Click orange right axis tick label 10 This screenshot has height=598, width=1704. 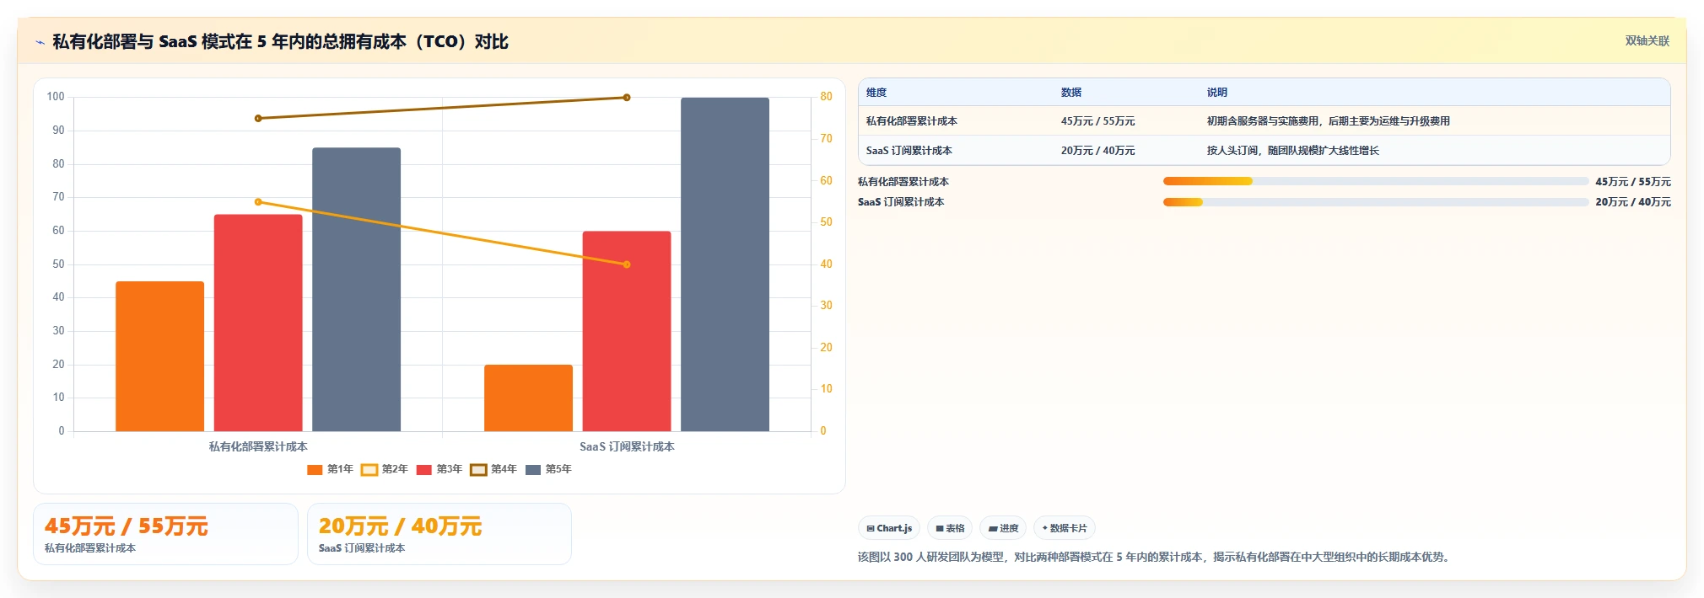827,389
